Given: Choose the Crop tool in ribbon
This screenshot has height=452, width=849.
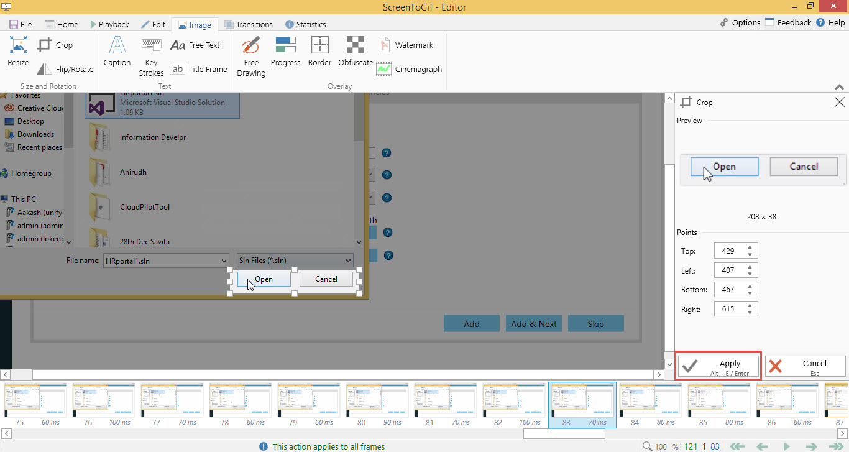Looking at the screenshot, I should click(x=55, y=45).
